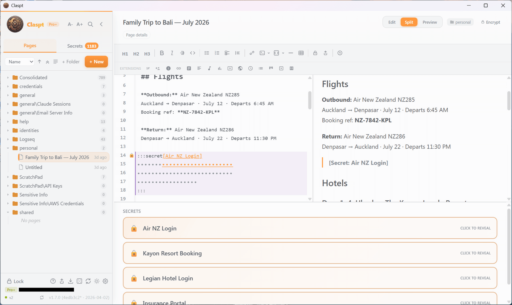The height and width of the screenshot is (305, 512).
Task: Collapse the personal folder
Action: point(8,148)
